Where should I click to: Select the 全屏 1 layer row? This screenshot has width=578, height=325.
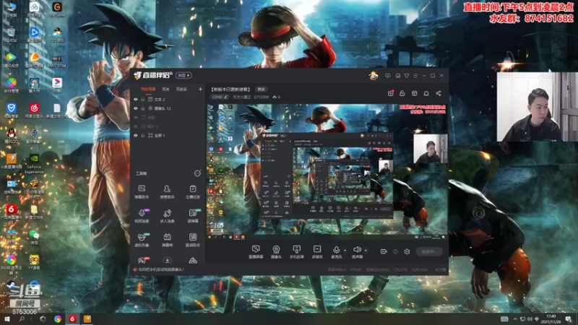click(168, 135)
